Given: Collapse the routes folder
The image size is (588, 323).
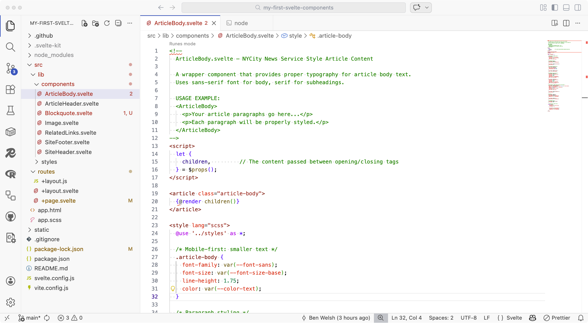Looking at the screenshot, I should point(80,172).
